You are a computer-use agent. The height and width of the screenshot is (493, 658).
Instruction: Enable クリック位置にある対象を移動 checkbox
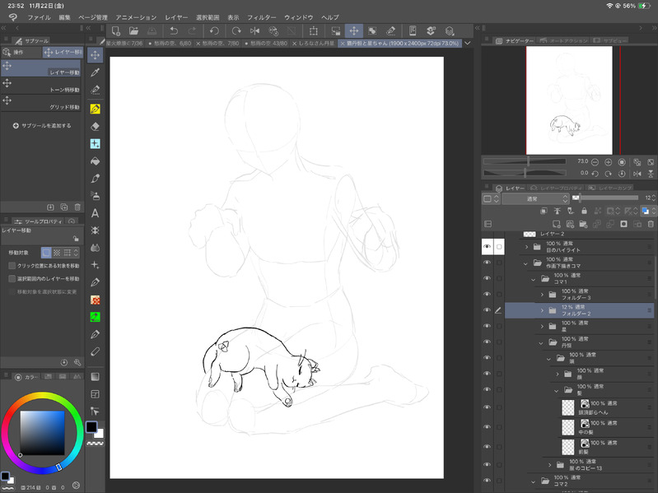(x=12, y=266)
